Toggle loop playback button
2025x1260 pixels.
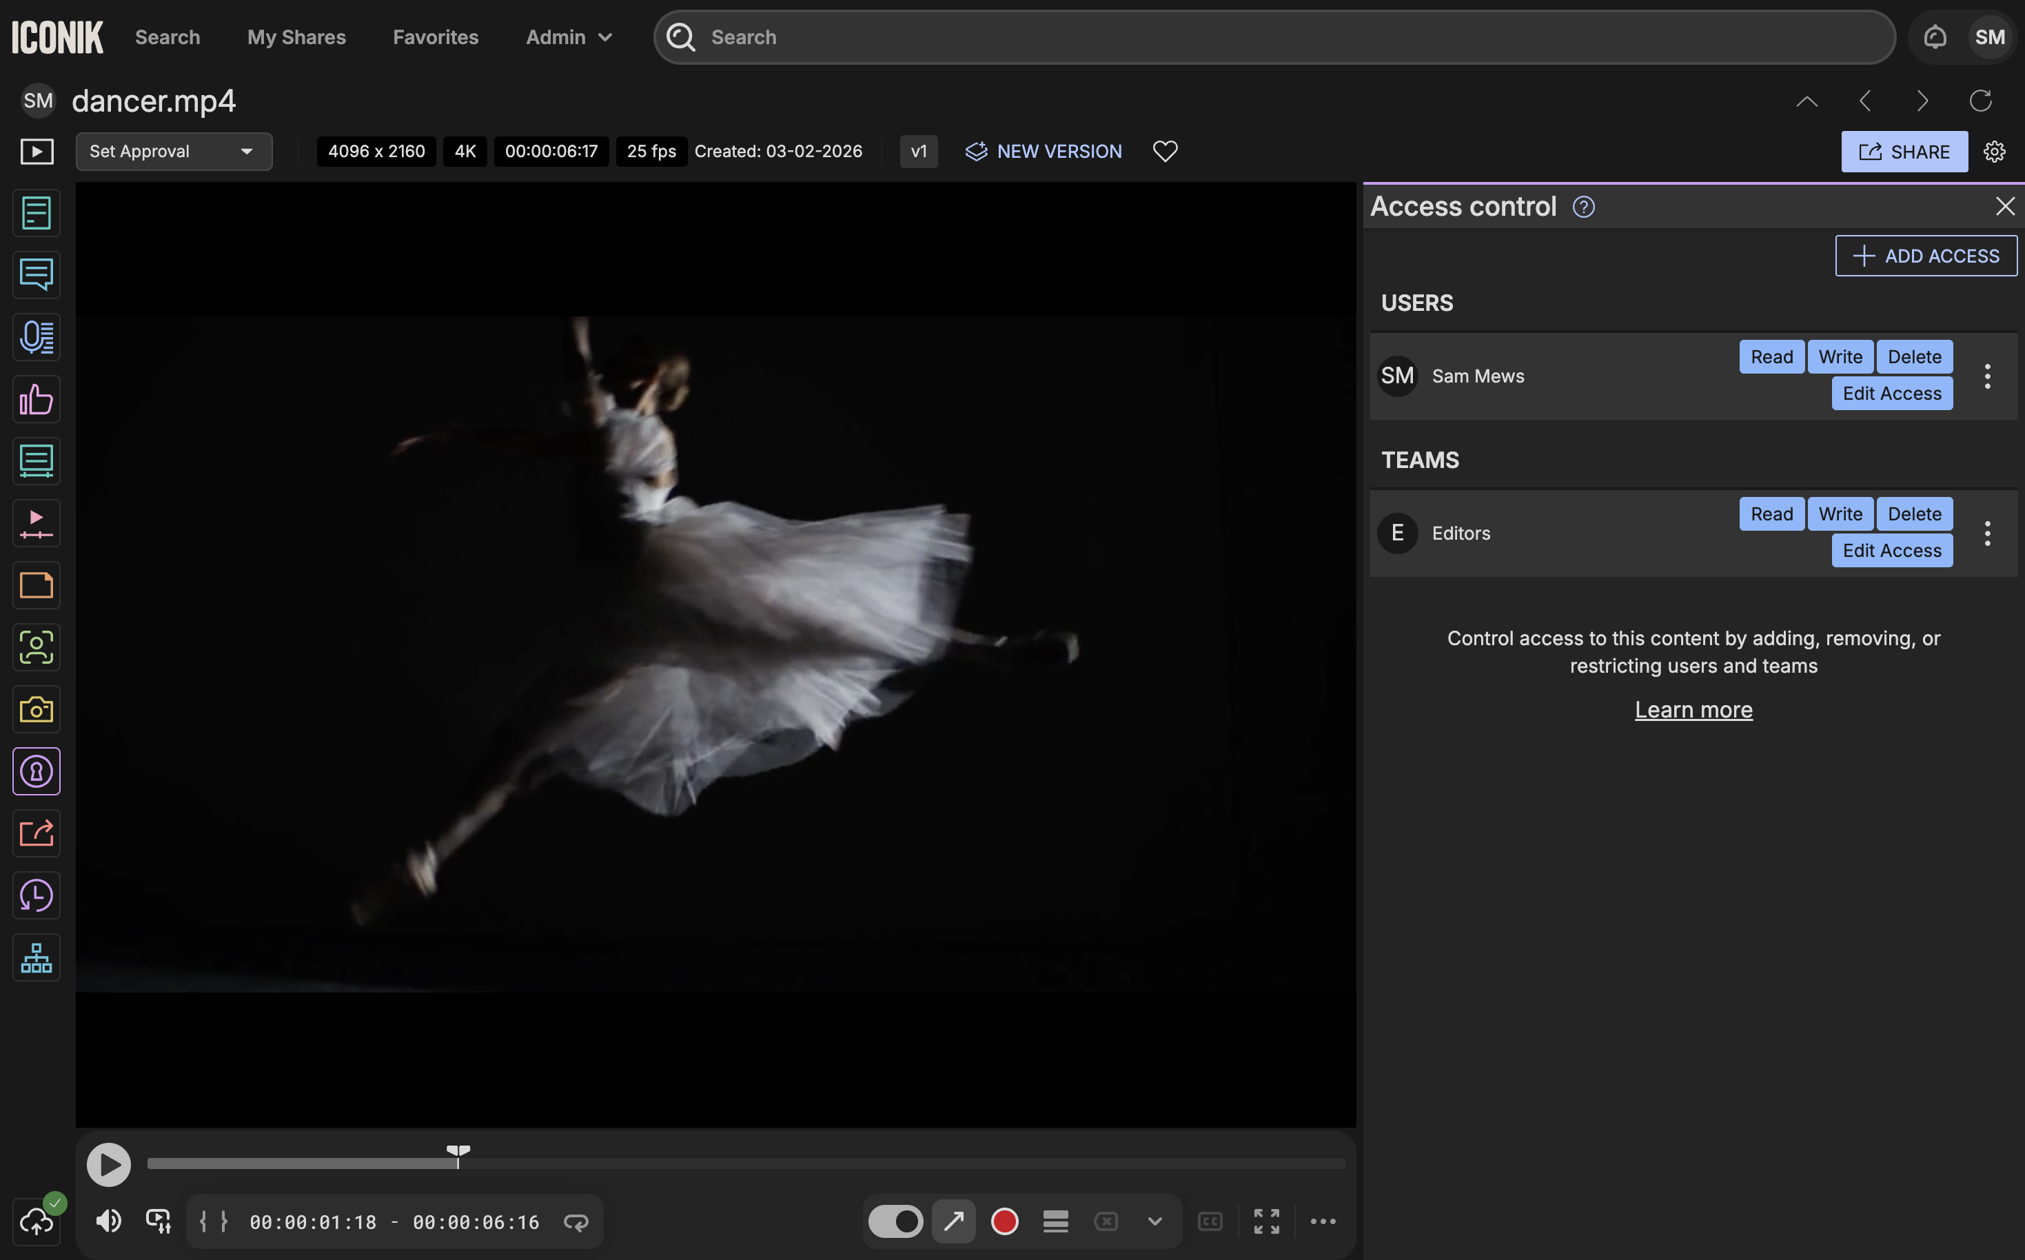pyautogui.click(x=576, y=1221)
